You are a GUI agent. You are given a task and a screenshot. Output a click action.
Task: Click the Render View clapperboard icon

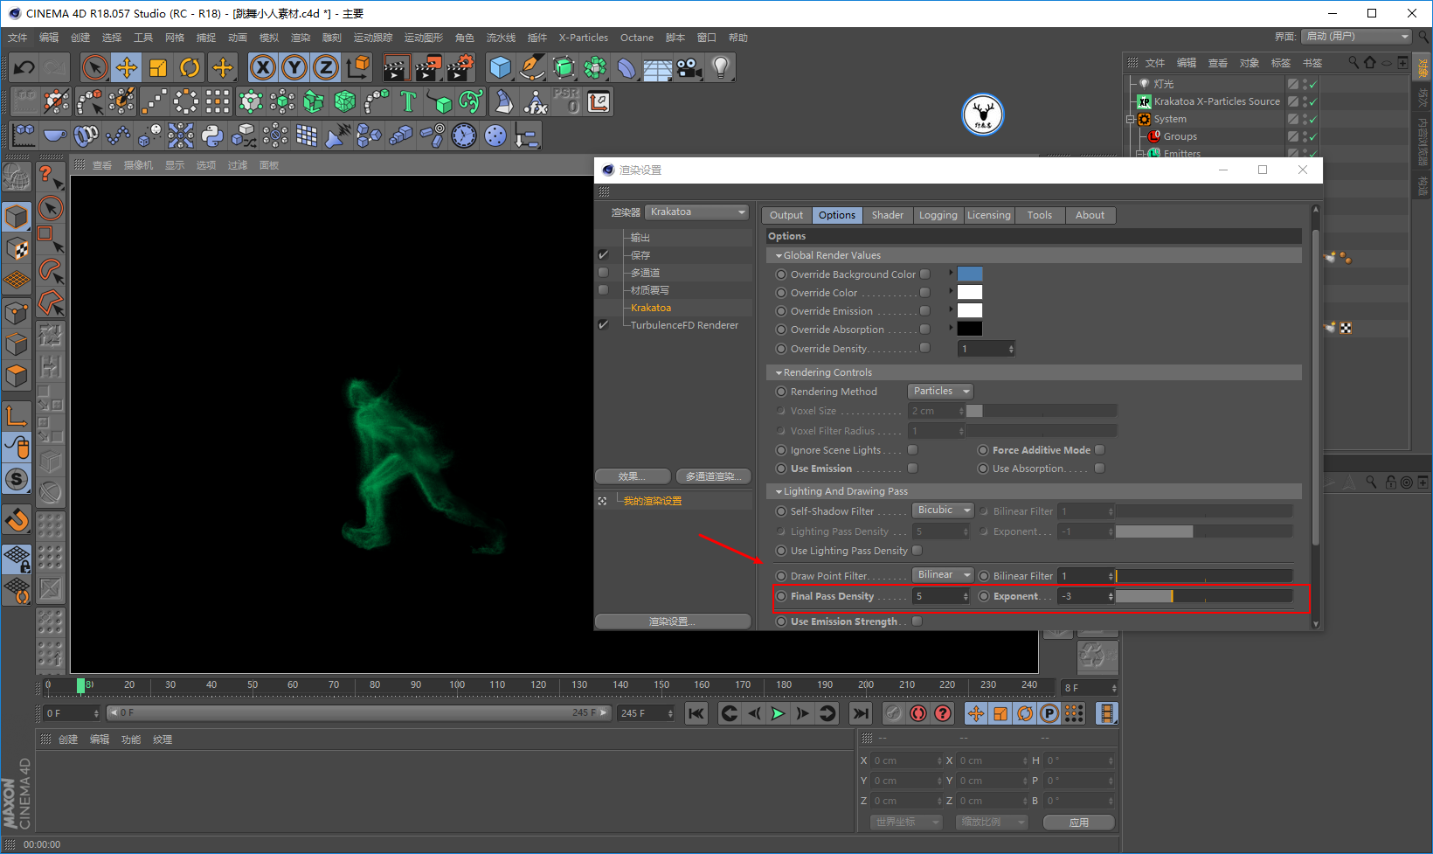396,67
